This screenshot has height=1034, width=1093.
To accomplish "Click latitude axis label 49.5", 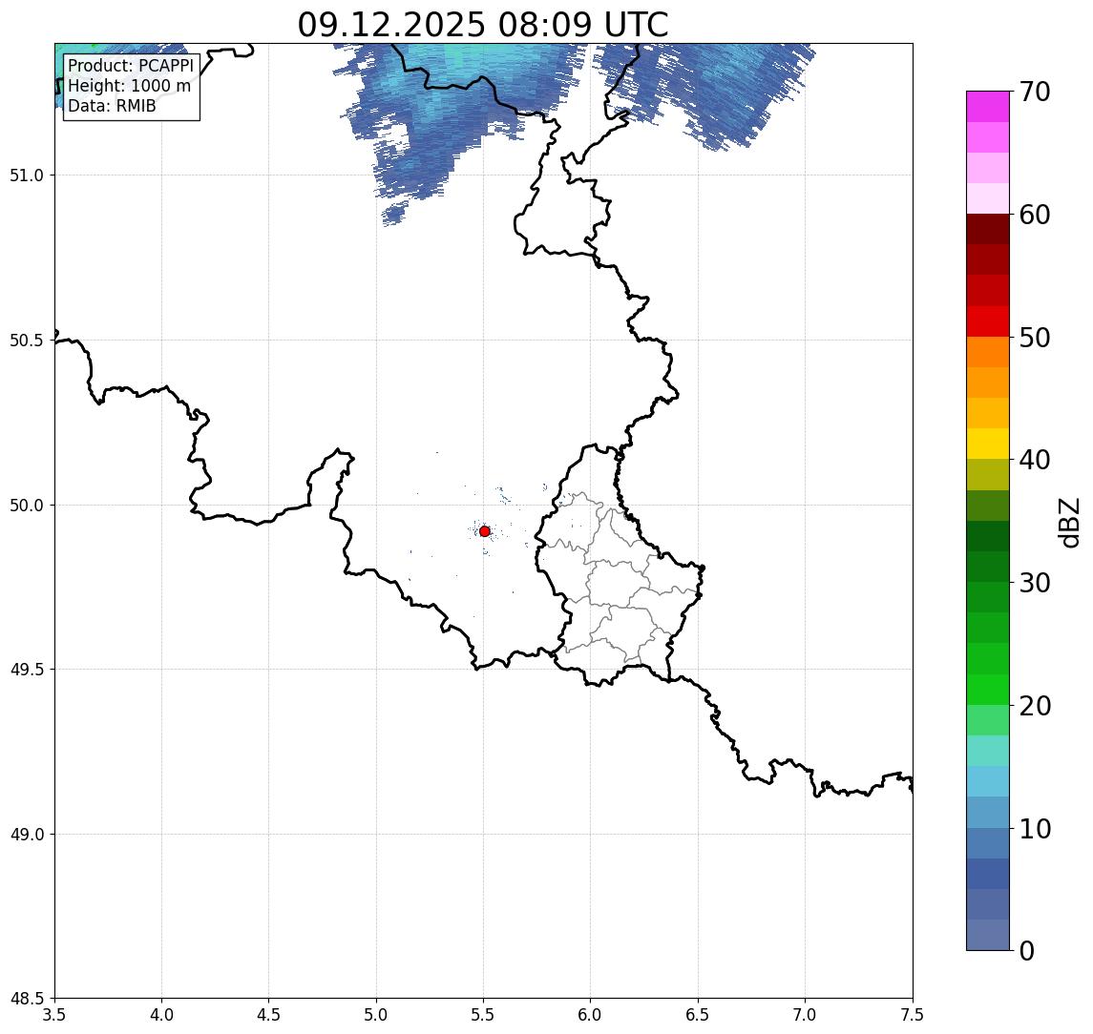I will click(27, 670).
